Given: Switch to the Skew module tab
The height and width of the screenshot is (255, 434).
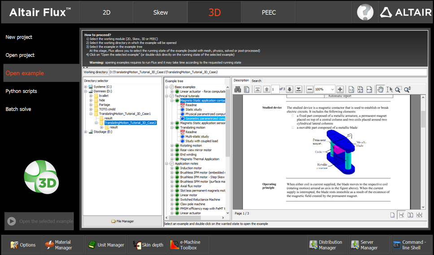Looking at the screenshot, I should (161, 13).
